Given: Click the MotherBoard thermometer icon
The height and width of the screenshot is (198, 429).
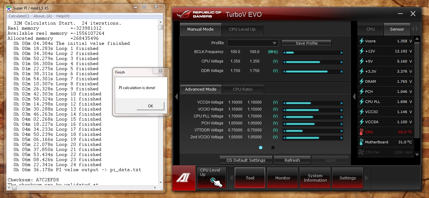Looking at the screenshot, I should point(361,142).
